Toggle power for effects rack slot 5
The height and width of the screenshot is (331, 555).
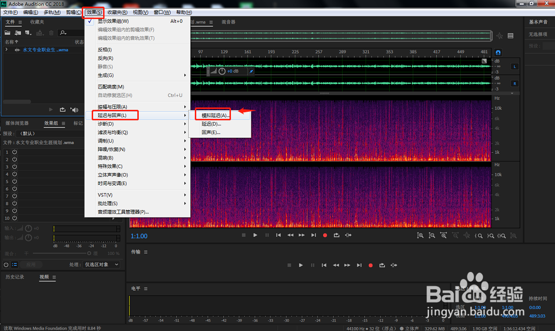15,182
